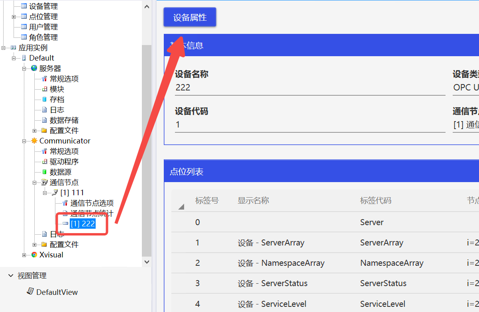Click the 模块 icon under 服务器
Image resolution: width=479 pixels, height=312 pixels.
(45, 89)
